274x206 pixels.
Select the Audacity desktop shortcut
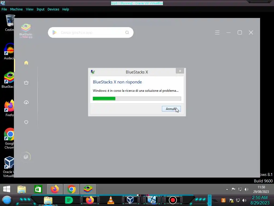[x=9, y=51]
